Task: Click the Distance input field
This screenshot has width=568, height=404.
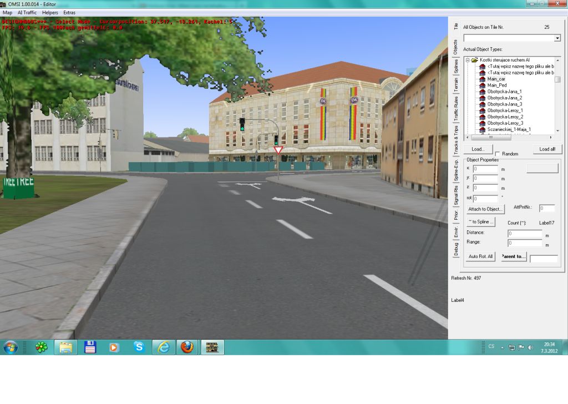Action: tap(525, 234)
